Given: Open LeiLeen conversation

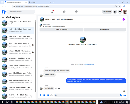Looking at the screenshot, I should point(17,52).
